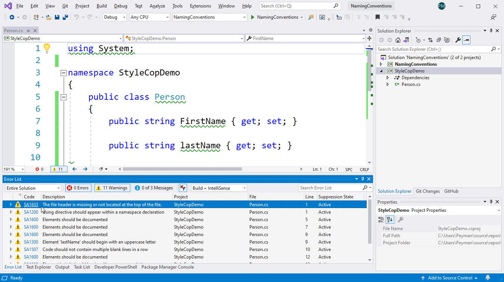Click the Home icon in Solution Explorer
Image resolution: width=504 pixels, height=282 pixels.
tap(398, 40)
